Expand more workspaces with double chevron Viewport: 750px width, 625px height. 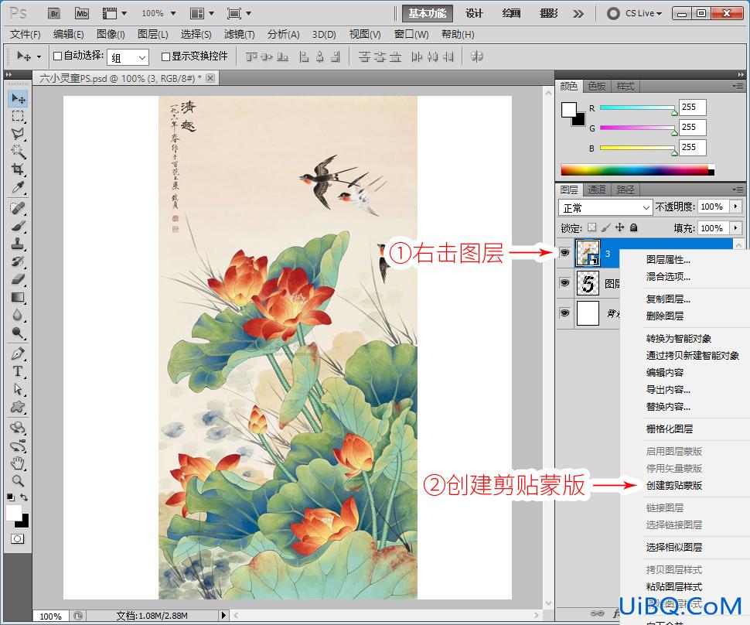578,14
